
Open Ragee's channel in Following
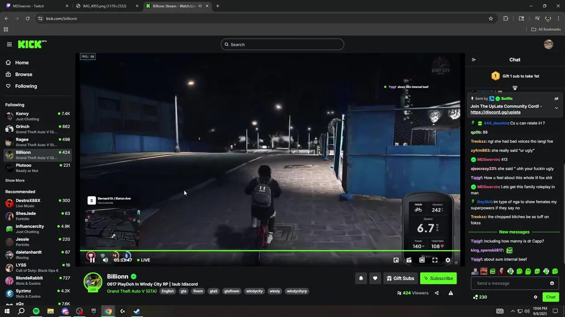click(x=38, y=142)
